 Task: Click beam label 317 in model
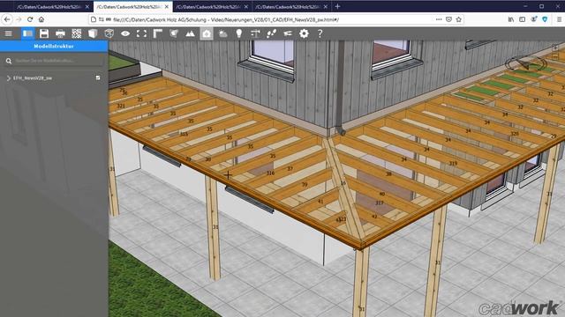[379, 203]
